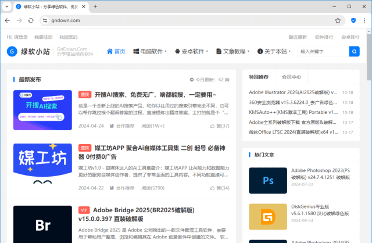Click the 阅读(5790) read count
372x243 pixels.
153,188
